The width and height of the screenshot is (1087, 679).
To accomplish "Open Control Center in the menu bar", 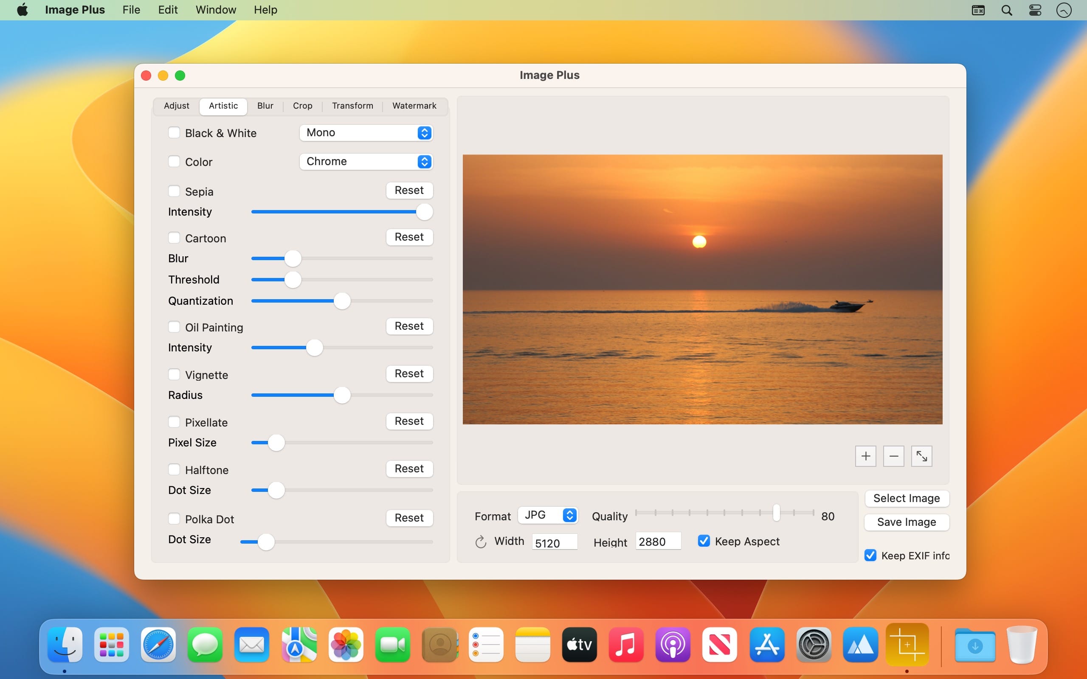I will click(x=1035, y=10).
